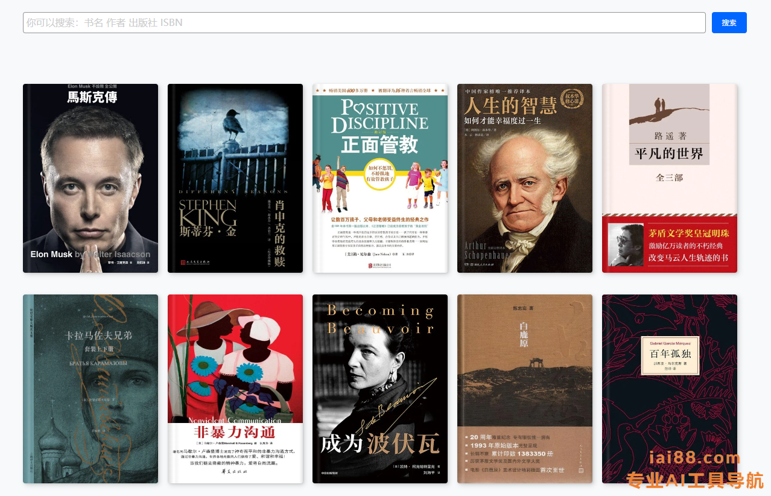Click the book search input field
Screen dimensions: 771x496
[x=364, y=23]
